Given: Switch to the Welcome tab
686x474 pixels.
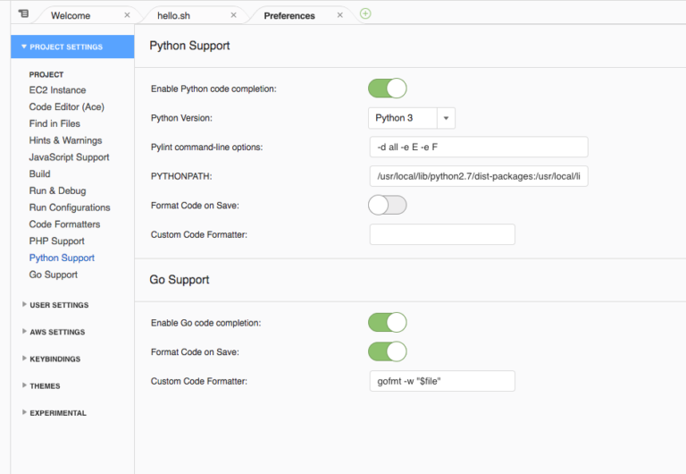Looking at the screenshot, I should [71, 15].
